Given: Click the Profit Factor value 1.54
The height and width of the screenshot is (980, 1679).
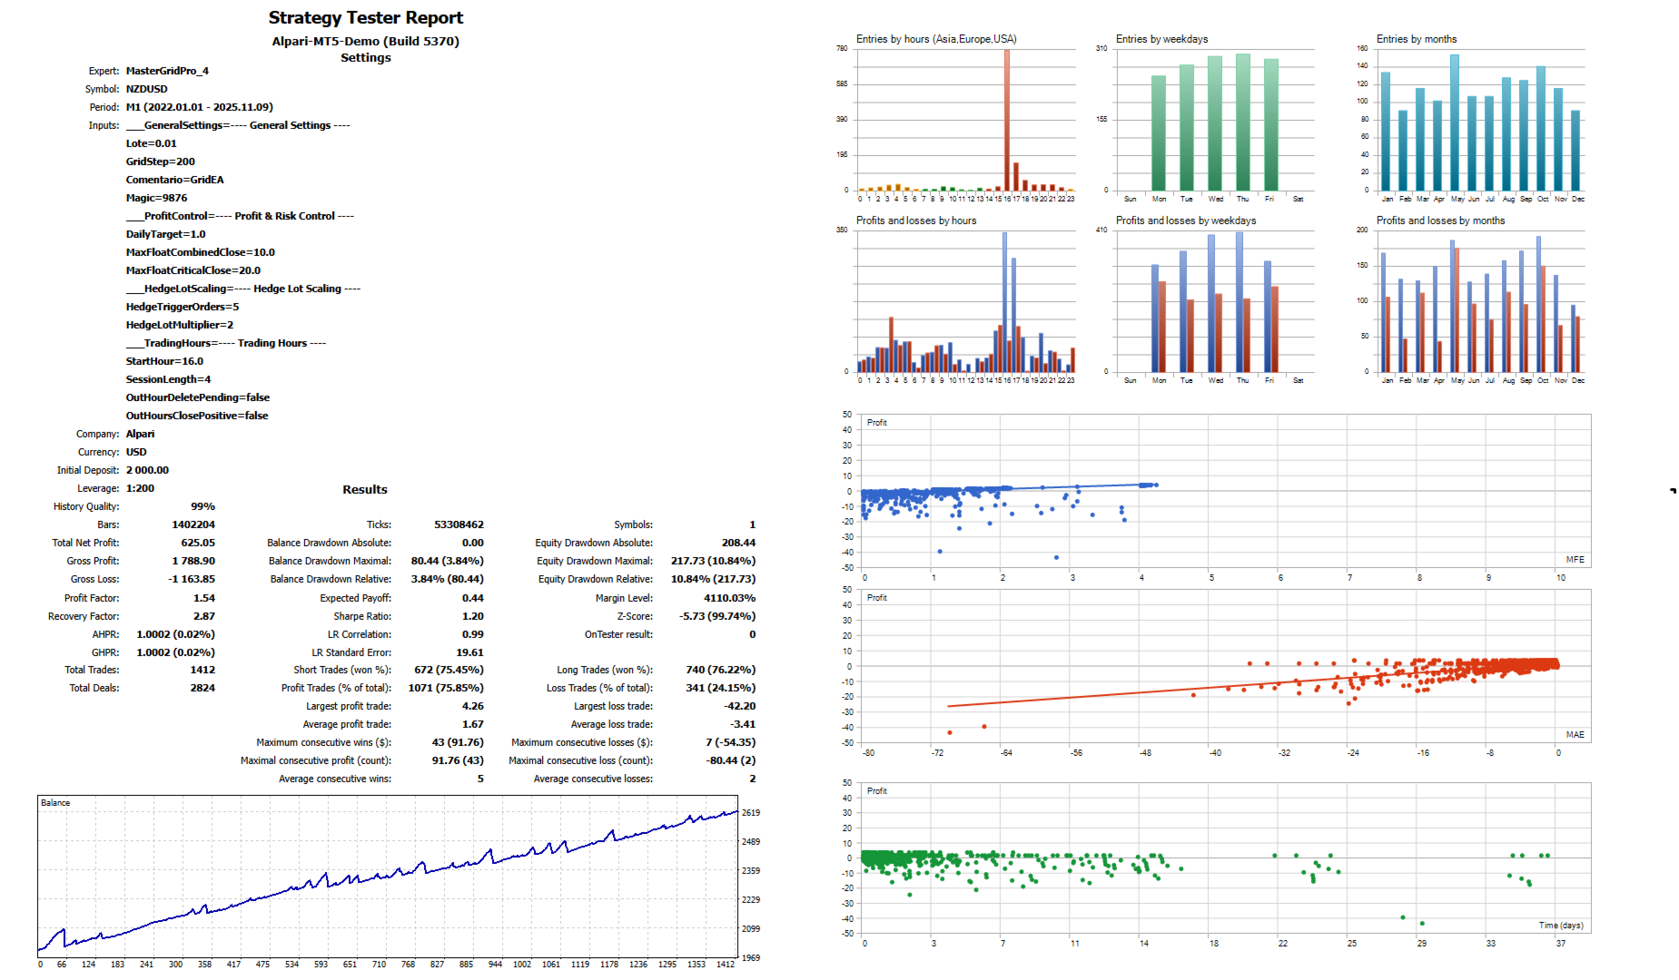Looking at the screenshot, I should click(x=204, y=598).
